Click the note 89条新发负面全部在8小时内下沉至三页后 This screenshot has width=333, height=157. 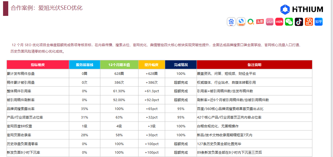click(x=229, y=152)
